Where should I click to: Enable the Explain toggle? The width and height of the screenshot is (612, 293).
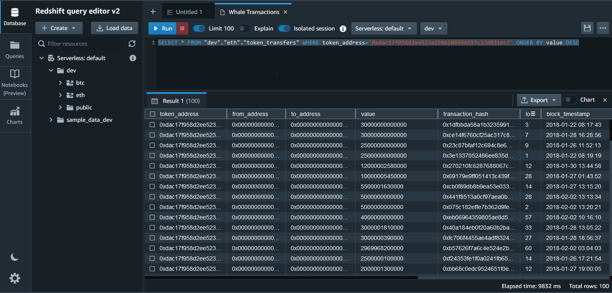(244, 28)
